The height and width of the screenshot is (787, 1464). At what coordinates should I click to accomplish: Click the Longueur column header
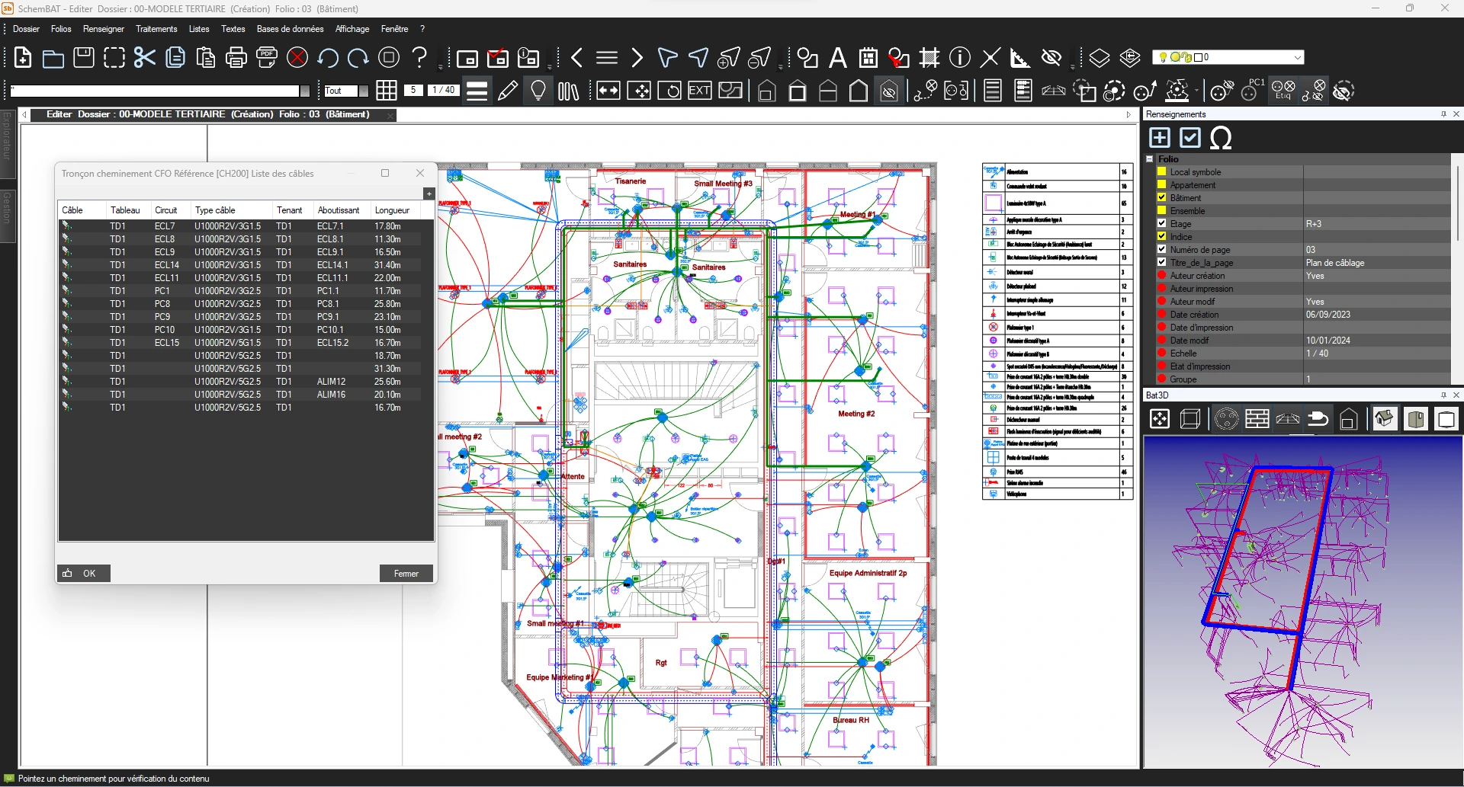pyautogui.click(x=392, y=210)
